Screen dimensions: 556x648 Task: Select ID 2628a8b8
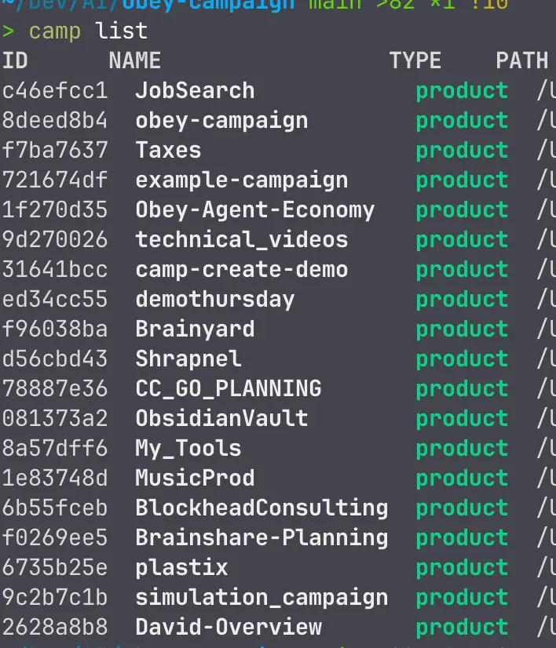(55, 627)
